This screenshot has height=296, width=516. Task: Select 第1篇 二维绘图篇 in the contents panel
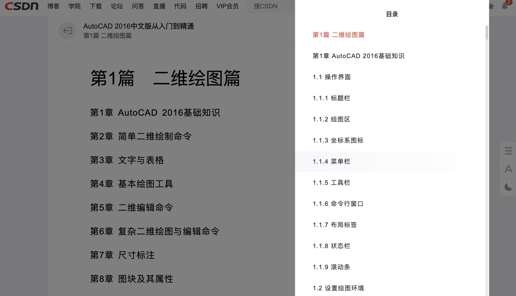[x=338, y=35]
